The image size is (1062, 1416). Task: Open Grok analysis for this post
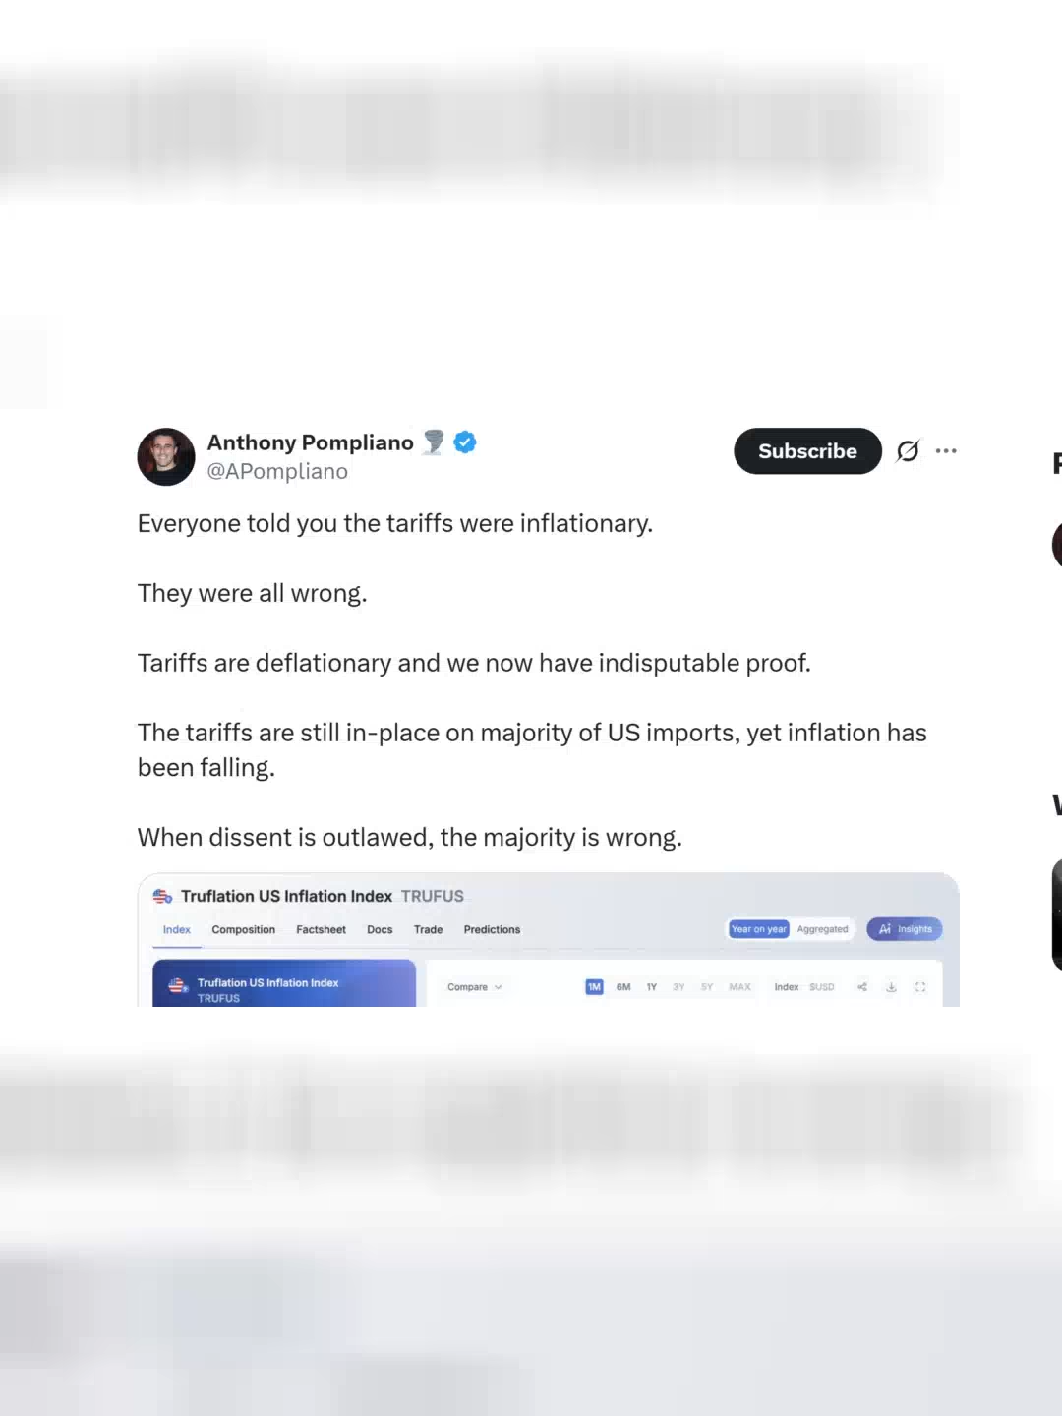(907, 450)
